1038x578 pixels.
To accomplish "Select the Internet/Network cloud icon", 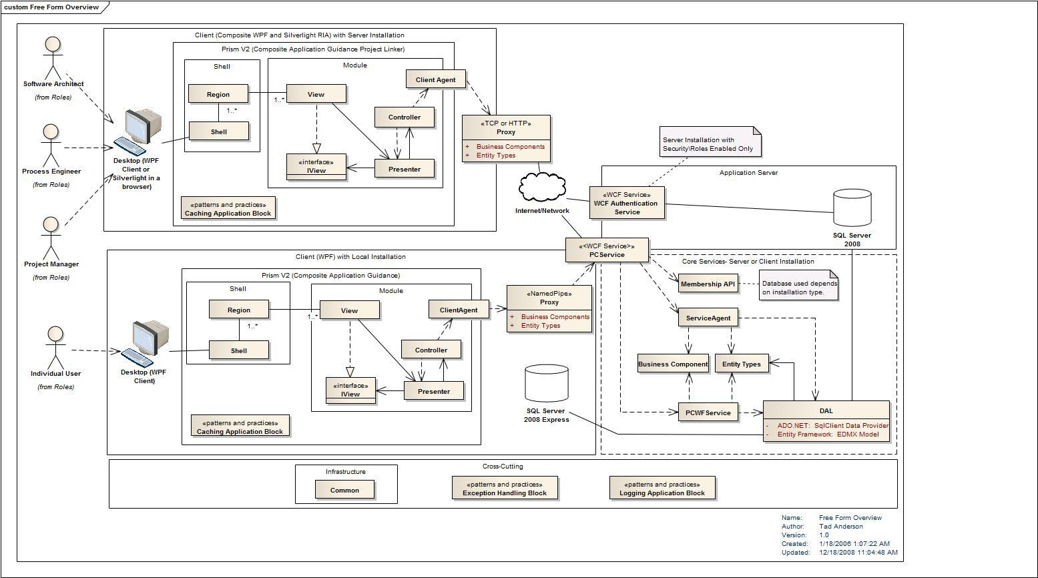I will click(542, 188).
